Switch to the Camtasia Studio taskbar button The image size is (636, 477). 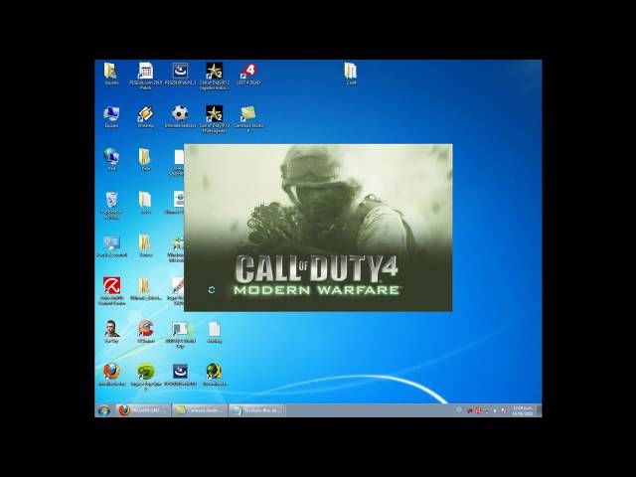coord(200,410)
